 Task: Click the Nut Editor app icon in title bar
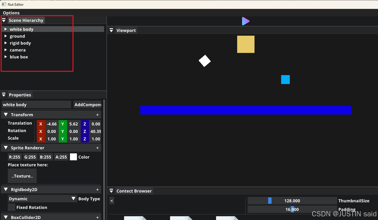(4, 4)
